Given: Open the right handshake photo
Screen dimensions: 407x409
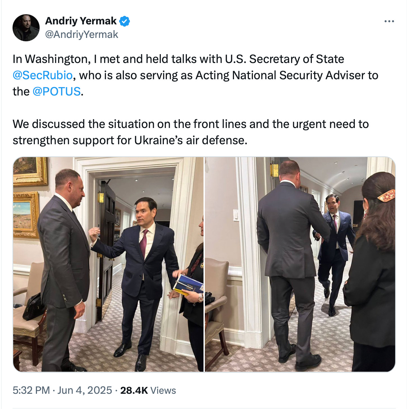Looking at the screenshot, I should (x=300, y=264).
